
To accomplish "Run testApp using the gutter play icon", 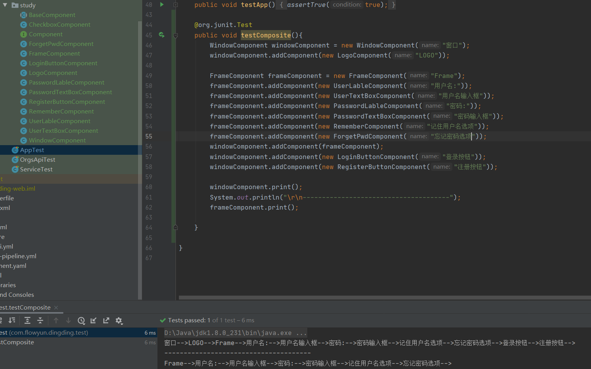I will [x=162, y=5].
